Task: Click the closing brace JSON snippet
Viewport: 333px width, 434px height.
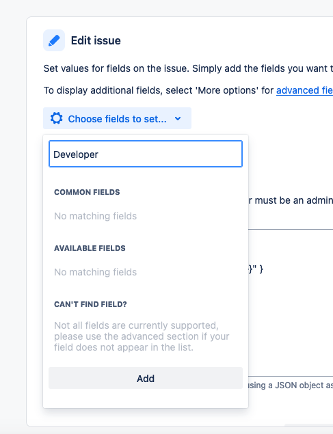Action: 256,269
